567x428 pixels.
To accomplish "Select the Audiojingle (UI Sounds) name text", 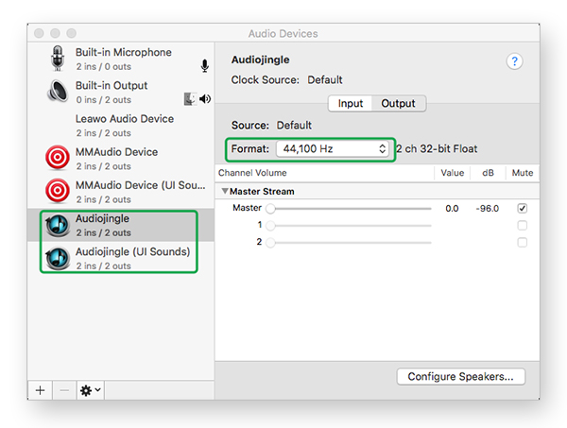I will pos(132,252).
